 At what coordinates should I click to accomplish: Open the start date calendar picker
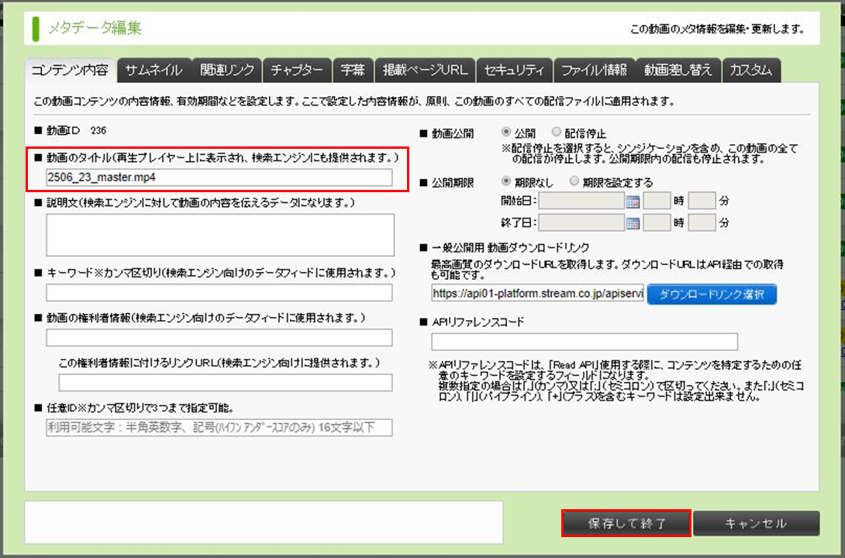[632, 202]
